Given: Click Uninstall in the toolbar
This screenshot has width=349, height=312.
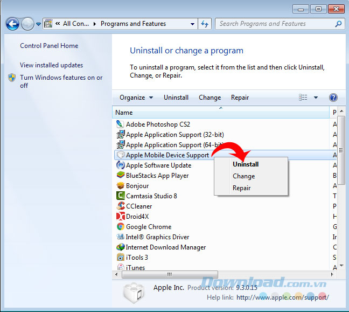Looking at the screenshot, I should pyautogui.click(x=176, y=98).
